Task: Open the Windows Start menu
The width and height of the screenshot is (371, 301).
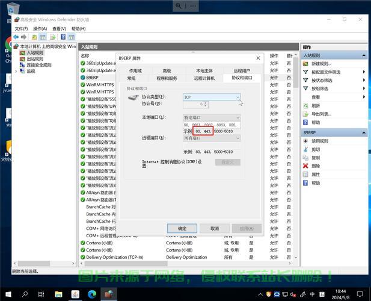Action: [8, 294]
